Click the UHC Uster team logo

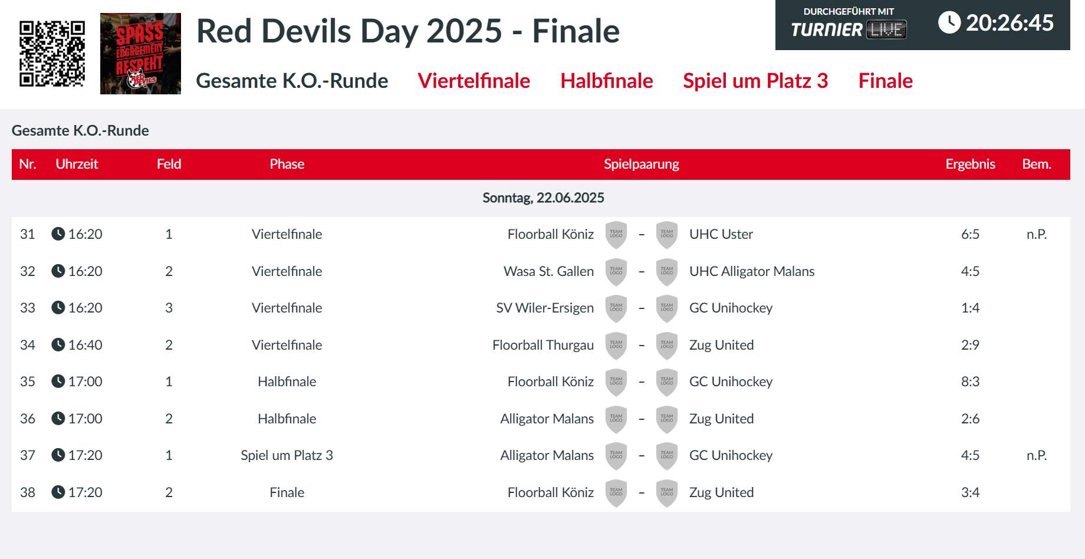[667, 235]
